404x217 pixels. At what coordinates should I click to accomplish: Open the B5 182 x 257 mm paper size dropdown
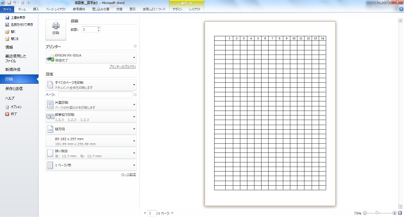tap(91, 141)
